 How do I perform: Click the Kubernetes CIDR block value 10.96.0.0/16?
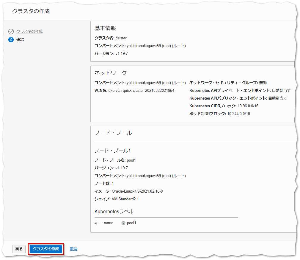point(248,106)
